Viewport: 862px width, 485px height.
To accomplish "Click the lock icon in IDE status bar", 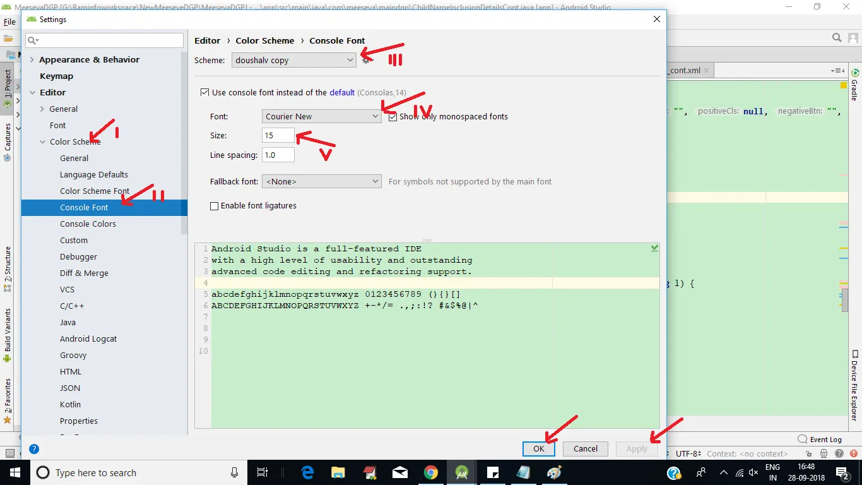I will click(x=808, y=453).
